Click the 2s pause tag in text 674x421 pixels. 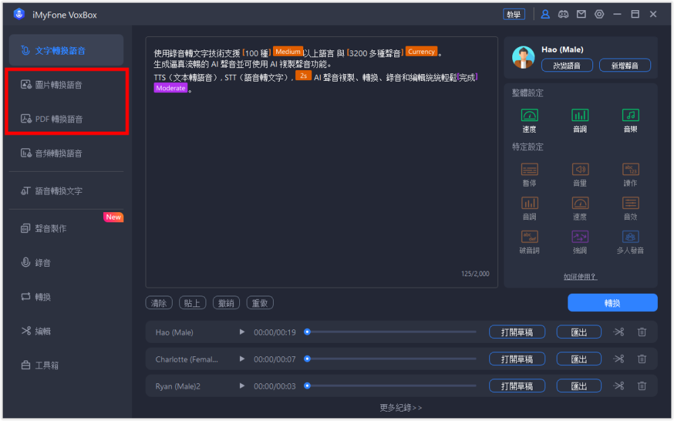click(x=303, y=75)
